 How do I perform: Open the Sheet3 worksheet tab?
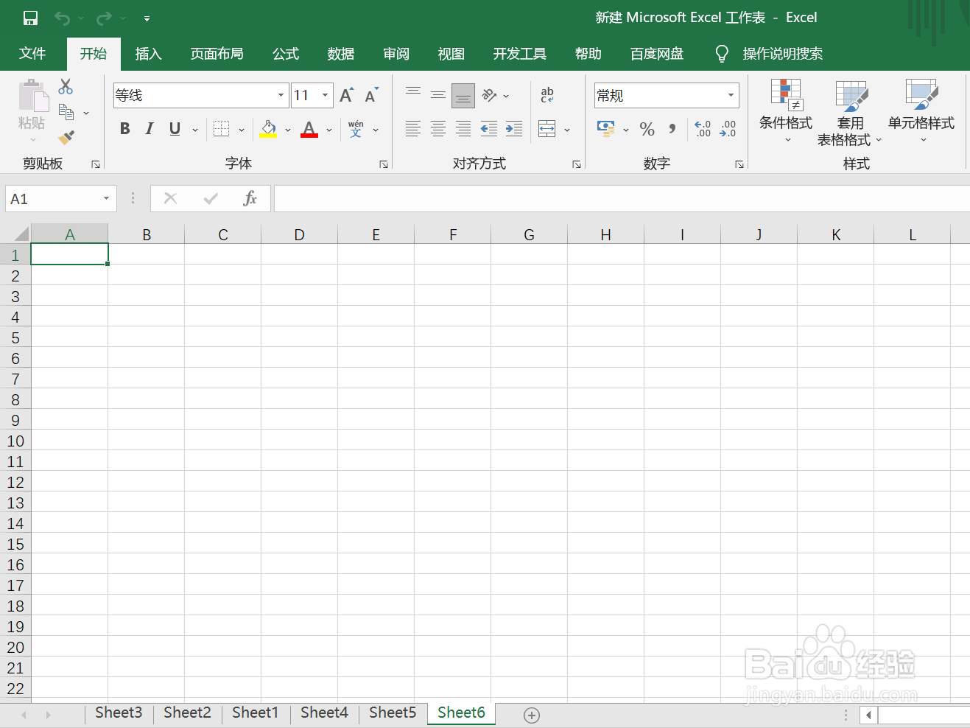click(119, 713)
